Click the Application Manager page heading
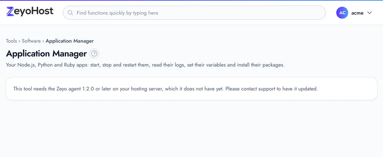 (46, 54)
